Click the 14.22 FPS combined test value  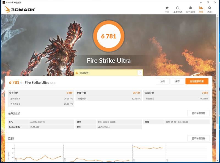click(204, 99)
